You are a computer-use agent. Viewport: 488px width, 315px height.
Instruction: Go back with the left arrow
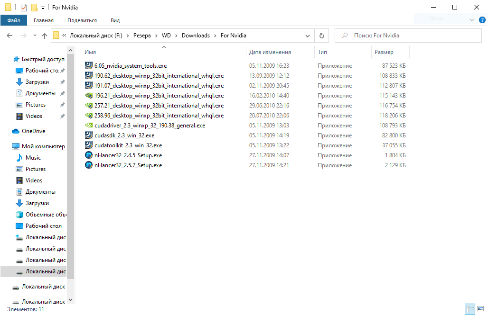(x=9, y=36)
